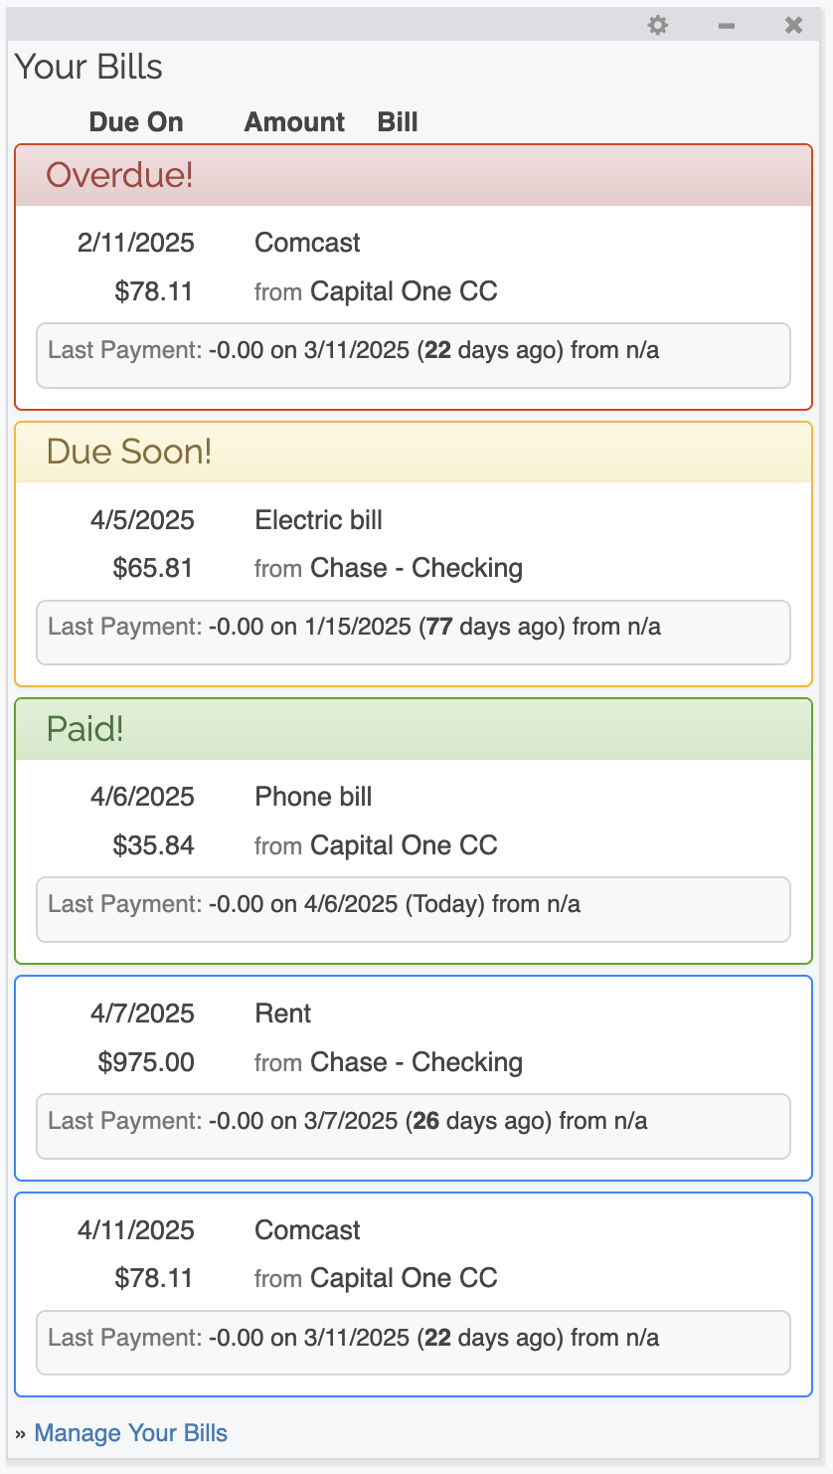Click the Due On column heading
This screenshot has height=1474, width=833.
click(x=136, y=122)
